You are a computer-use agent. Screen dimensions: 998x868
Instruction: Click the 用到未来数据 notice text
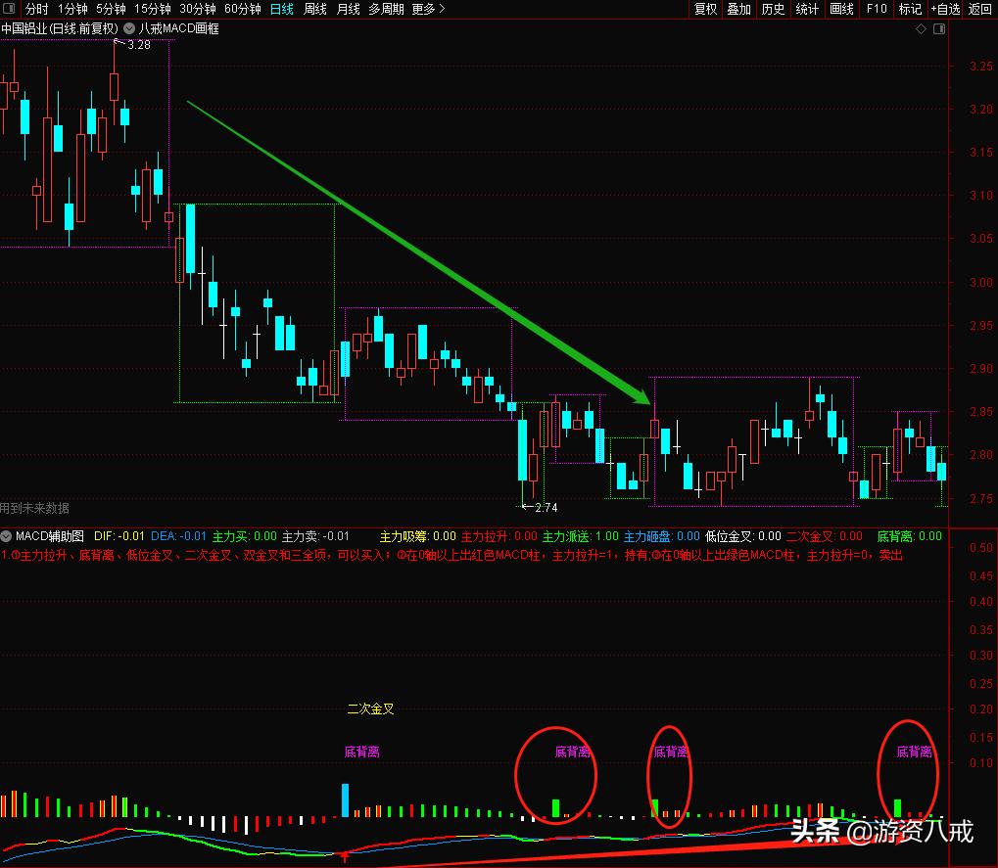[x=34, y=508]
